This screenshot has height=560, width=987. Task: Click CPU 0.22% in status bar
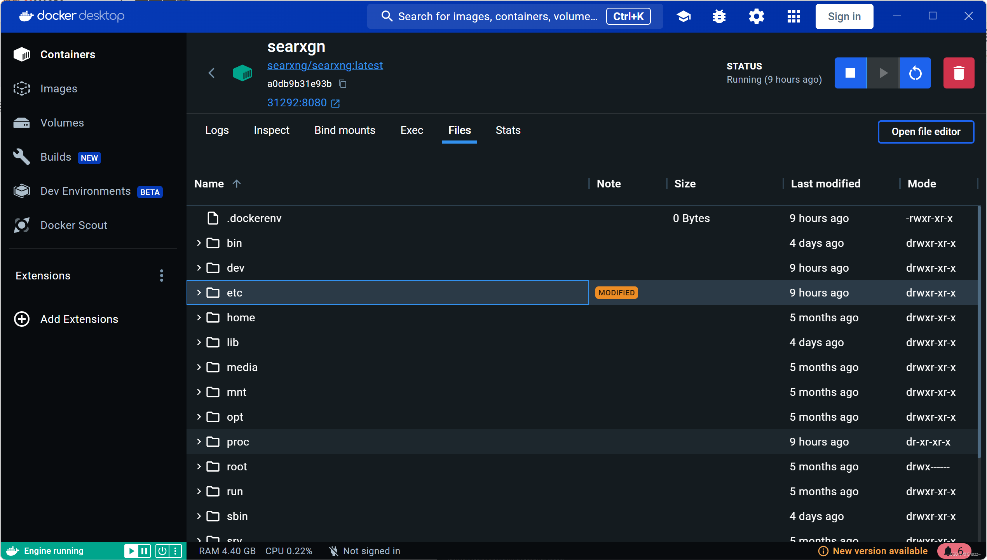click(x=289, y=551)
